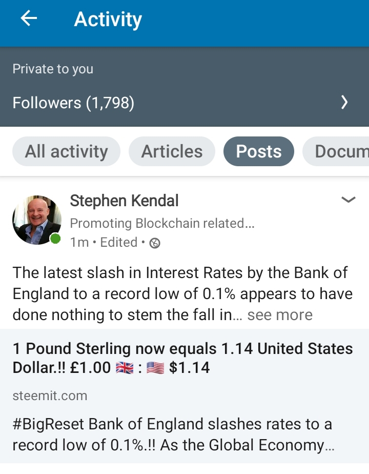Tap the green online status dot
369x474 pixels.
(55, 239)
